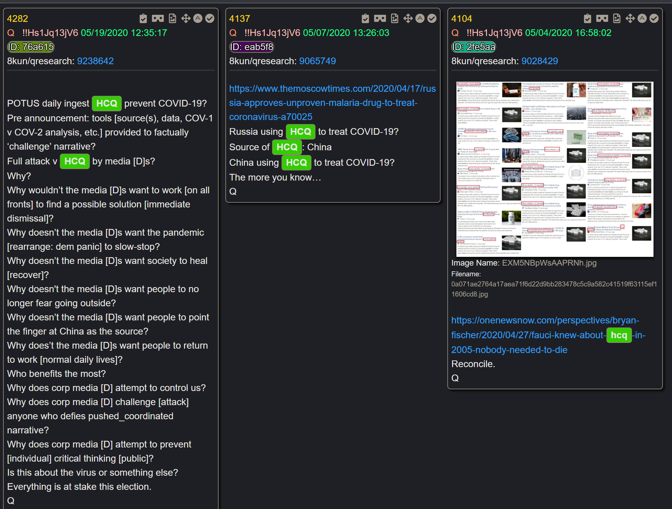Click the checkmark circle icon on post 4282
The height and width of the screenshot is (509, 672).
tap(210, 18)
